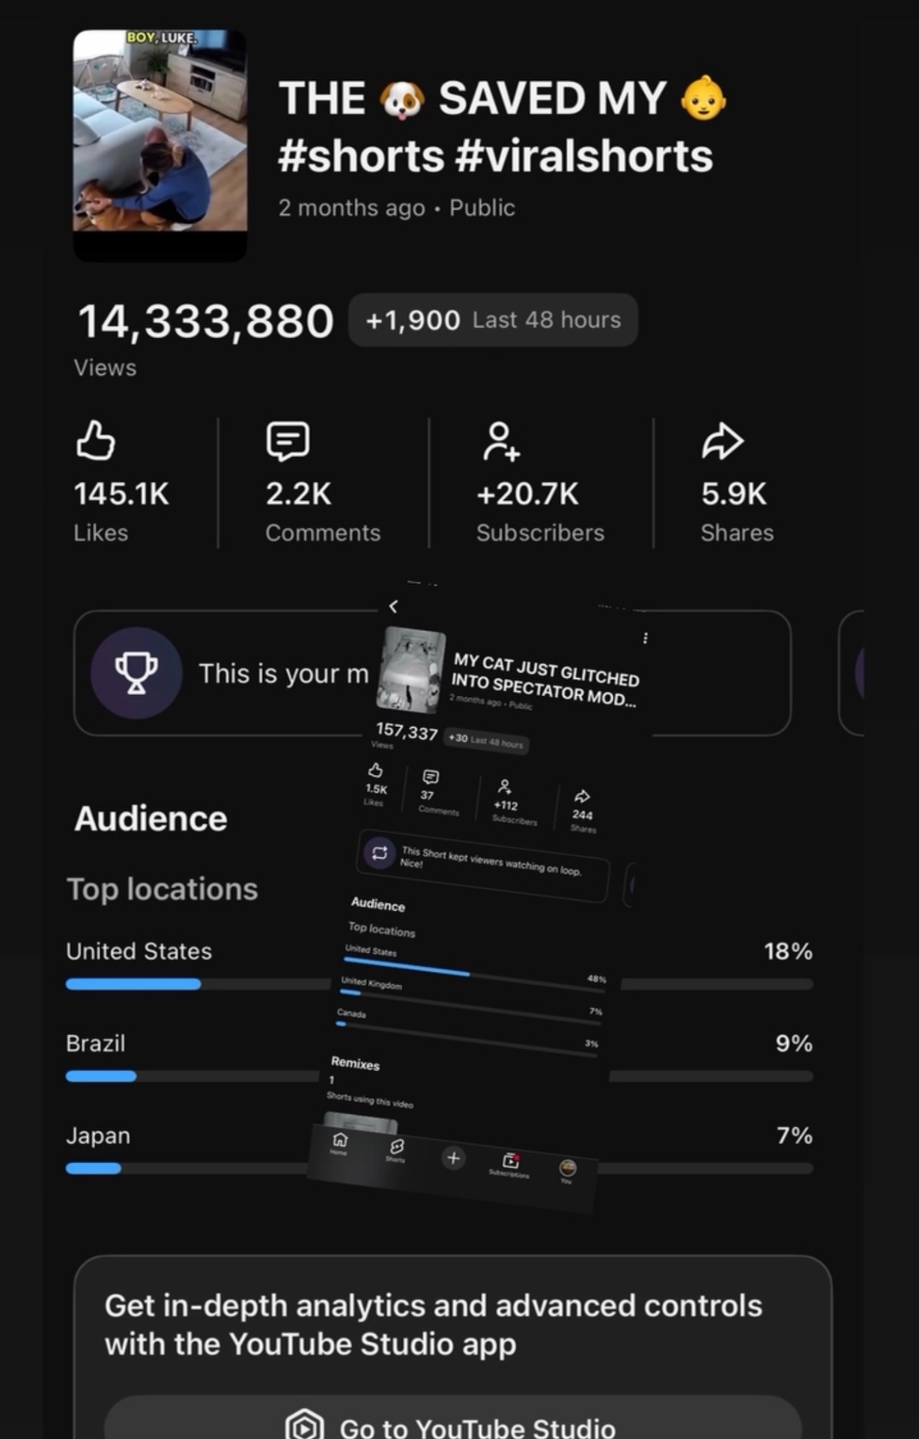Tap 'Shorts using this video' text in overlay
Image resolution: width=919 pixels, height=1439 pixels.
click(x=369, y=1099)
